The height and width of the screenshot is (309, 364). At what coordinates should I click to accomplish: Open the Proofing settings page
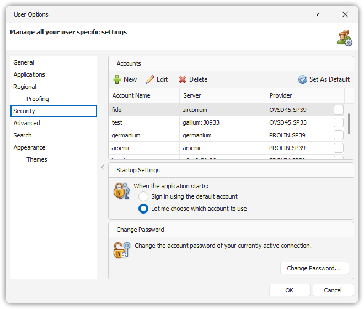[x=38, y=99]
